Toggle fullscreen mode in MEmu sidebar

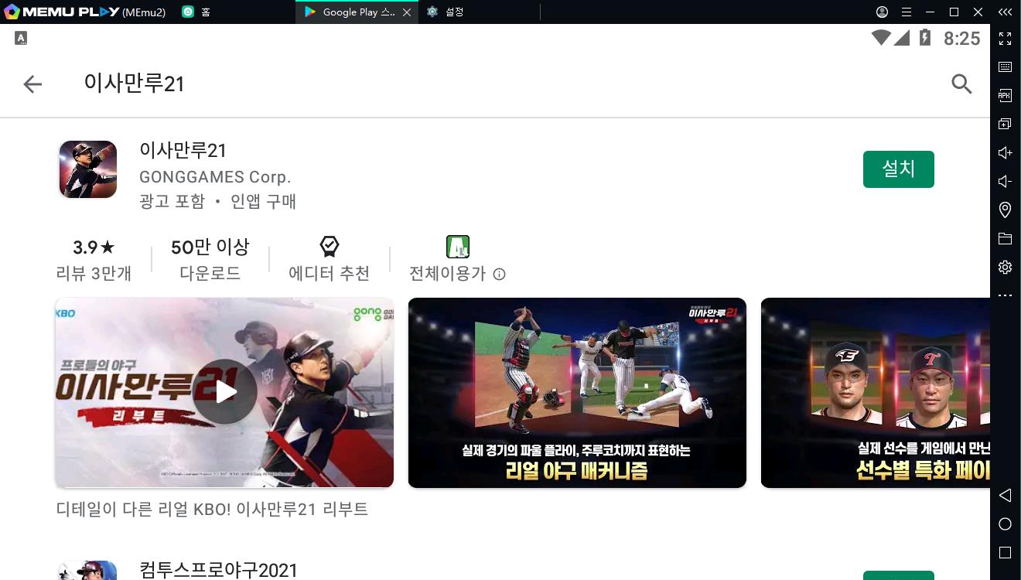tap(1005, 39)
